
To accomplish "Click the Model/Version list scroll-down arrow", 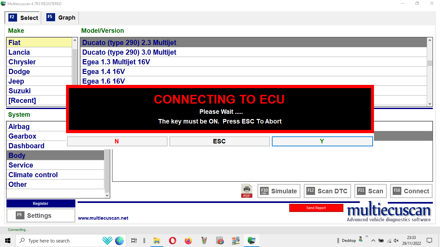I will pos(430,104).
